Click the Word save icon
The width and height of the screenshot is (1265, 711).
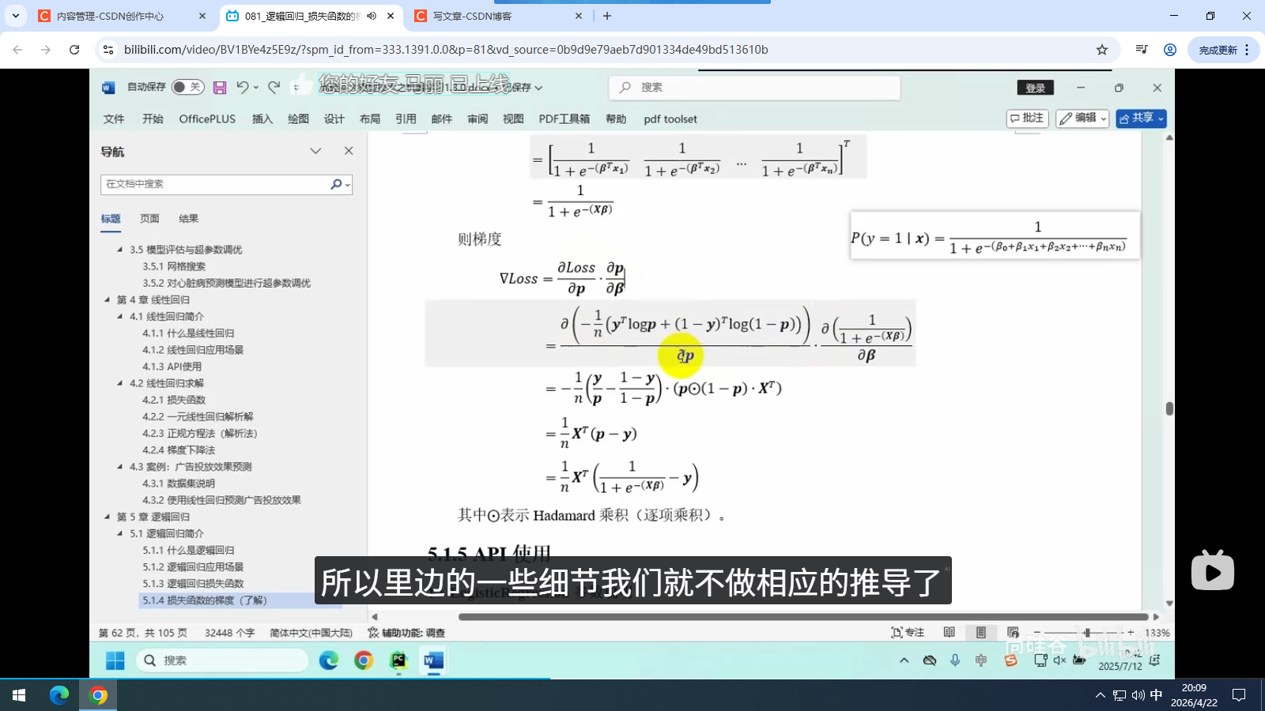[x=220, y=88]
